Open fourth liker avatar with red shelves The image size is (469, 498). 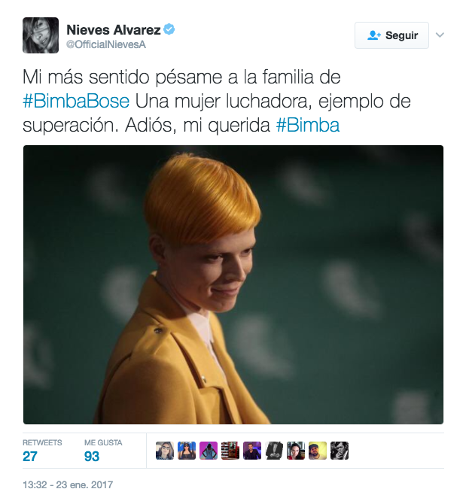pos(230,451)
